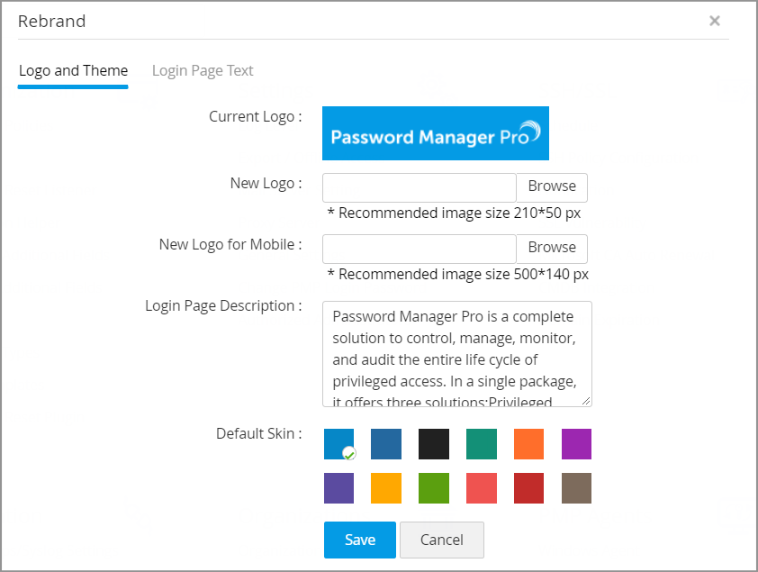Select the coral pink skin swatch
The image size is (758, 572).
coord(482,488)
